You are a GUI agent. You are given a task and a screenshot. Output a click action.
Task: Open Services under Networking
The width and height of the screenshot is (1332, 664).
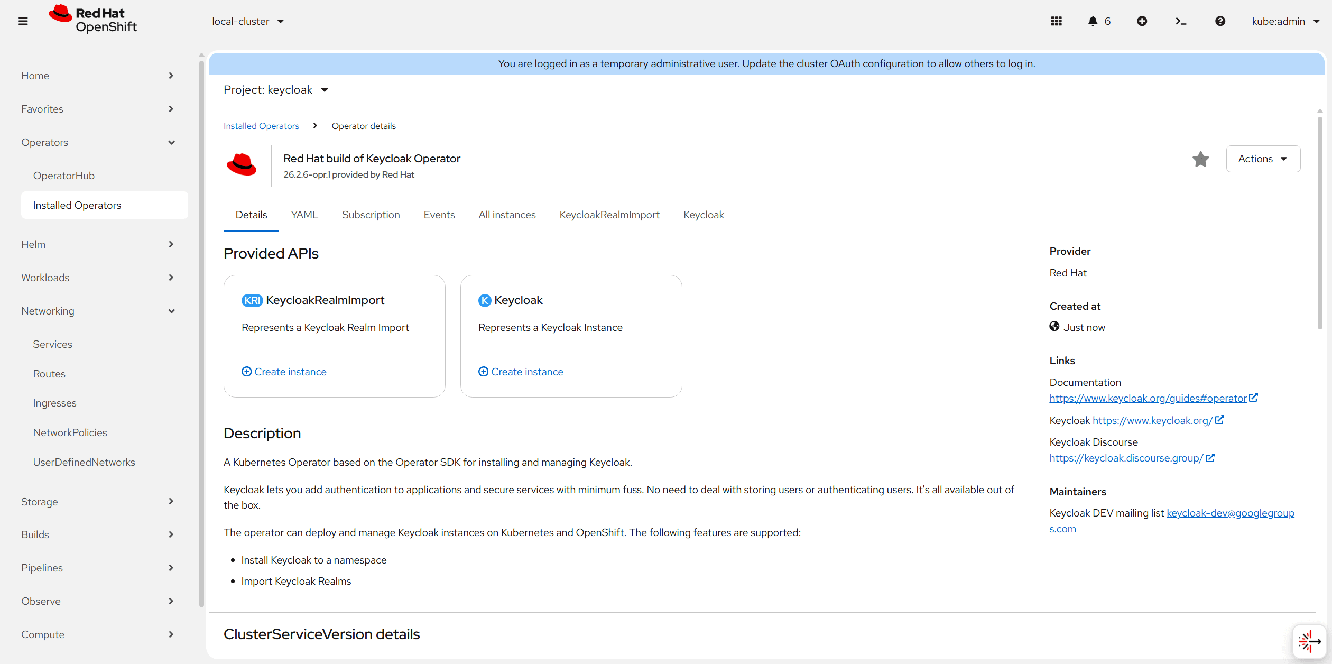click(x=105, y=344)
